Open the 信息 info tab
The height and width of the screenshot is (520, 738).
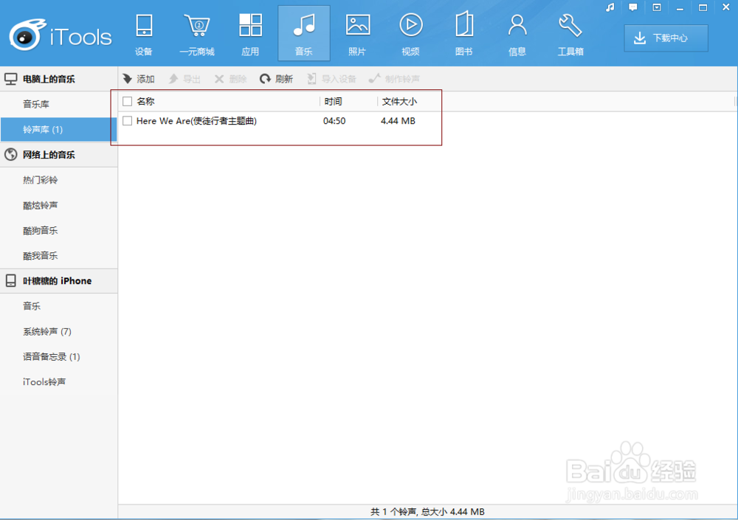click(x=517, y=34)
